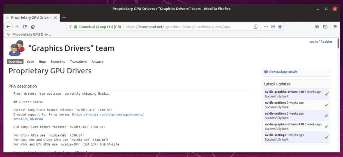Reload the current page
The image size is (343, 157).
(x=25, y=27)
